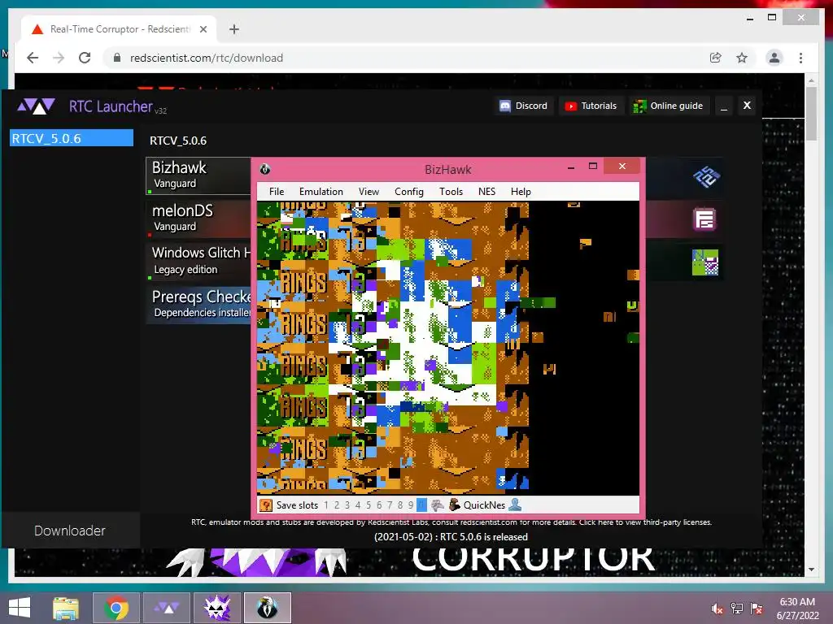Open the Windows Start menu
Viewport: 833px width, 624px height.
(x=20, y=608)
